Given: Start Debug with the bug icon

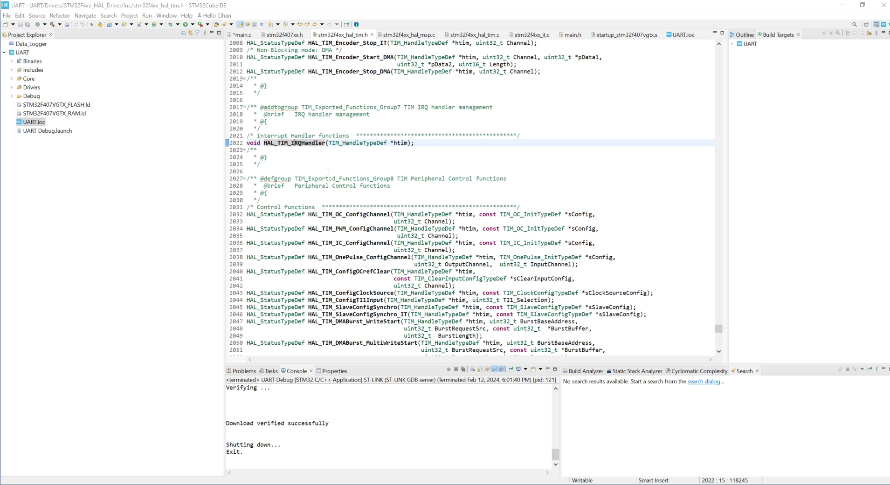Looking at the screenshot, I should (x=171, y=24).
